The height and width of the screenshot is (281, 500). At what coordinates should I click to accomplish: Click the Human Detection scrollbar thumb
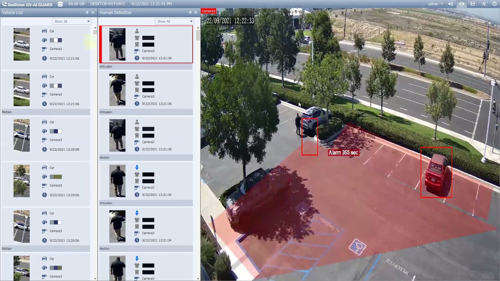tap(198, 35)
